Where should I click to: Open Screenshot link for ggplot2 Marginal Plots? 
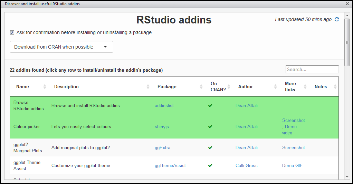tap(294, 147)
